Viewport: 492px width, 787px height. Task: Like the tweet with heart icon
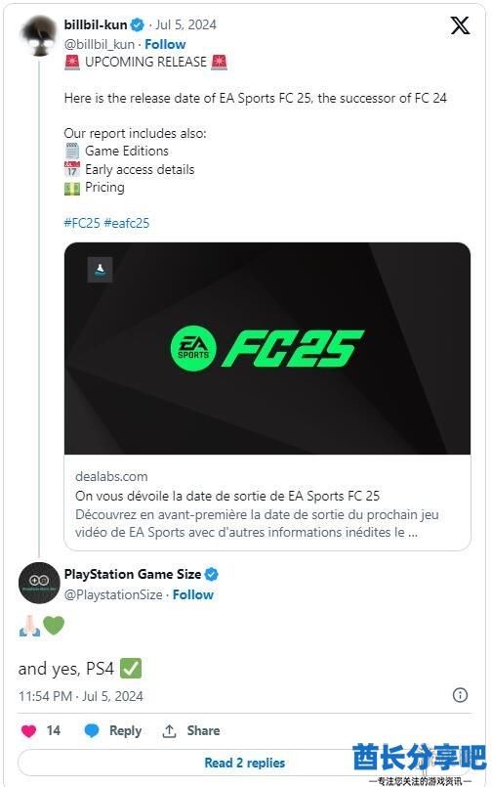click(29, 731)
